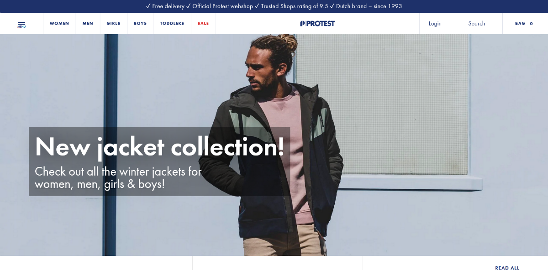Follow the women link in banner
Viewport: 548px width, 270px height.
pyautogui.click(x=53, y=184)
